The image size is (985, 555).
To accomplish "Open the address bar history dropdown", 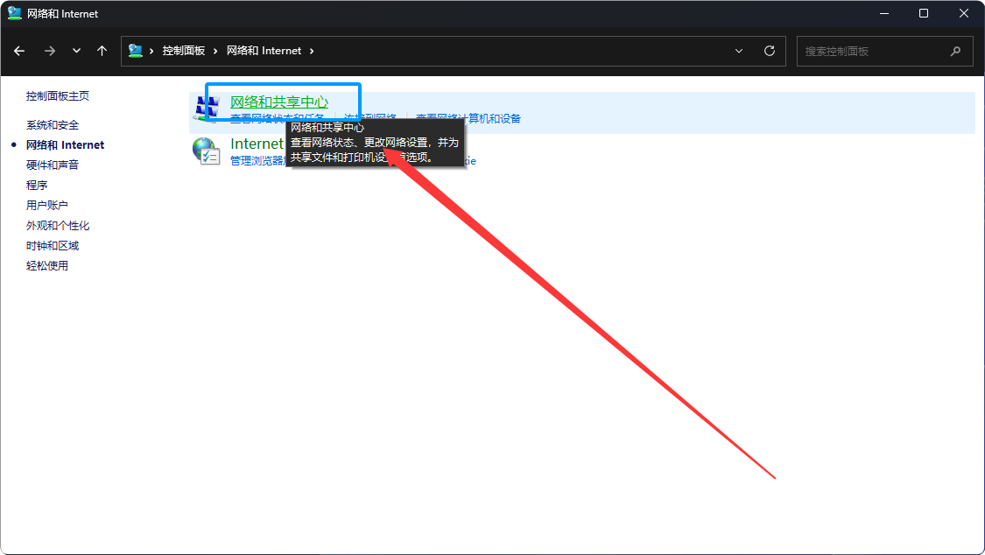I will point(739,51).
